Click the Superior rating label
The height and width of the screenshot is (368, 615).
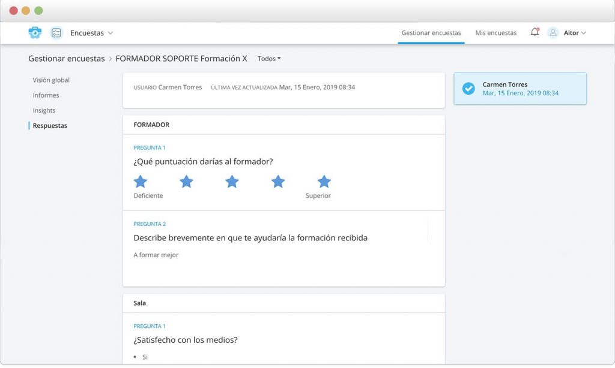(318, 196)
